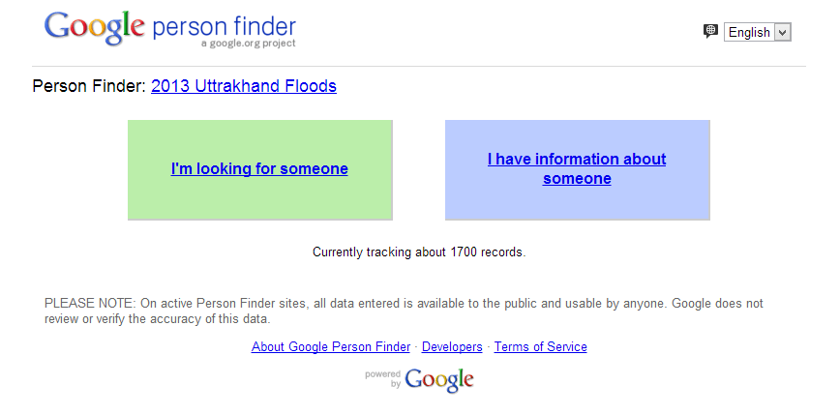Open About Google Person Finder page

click(x=333, y=347)
